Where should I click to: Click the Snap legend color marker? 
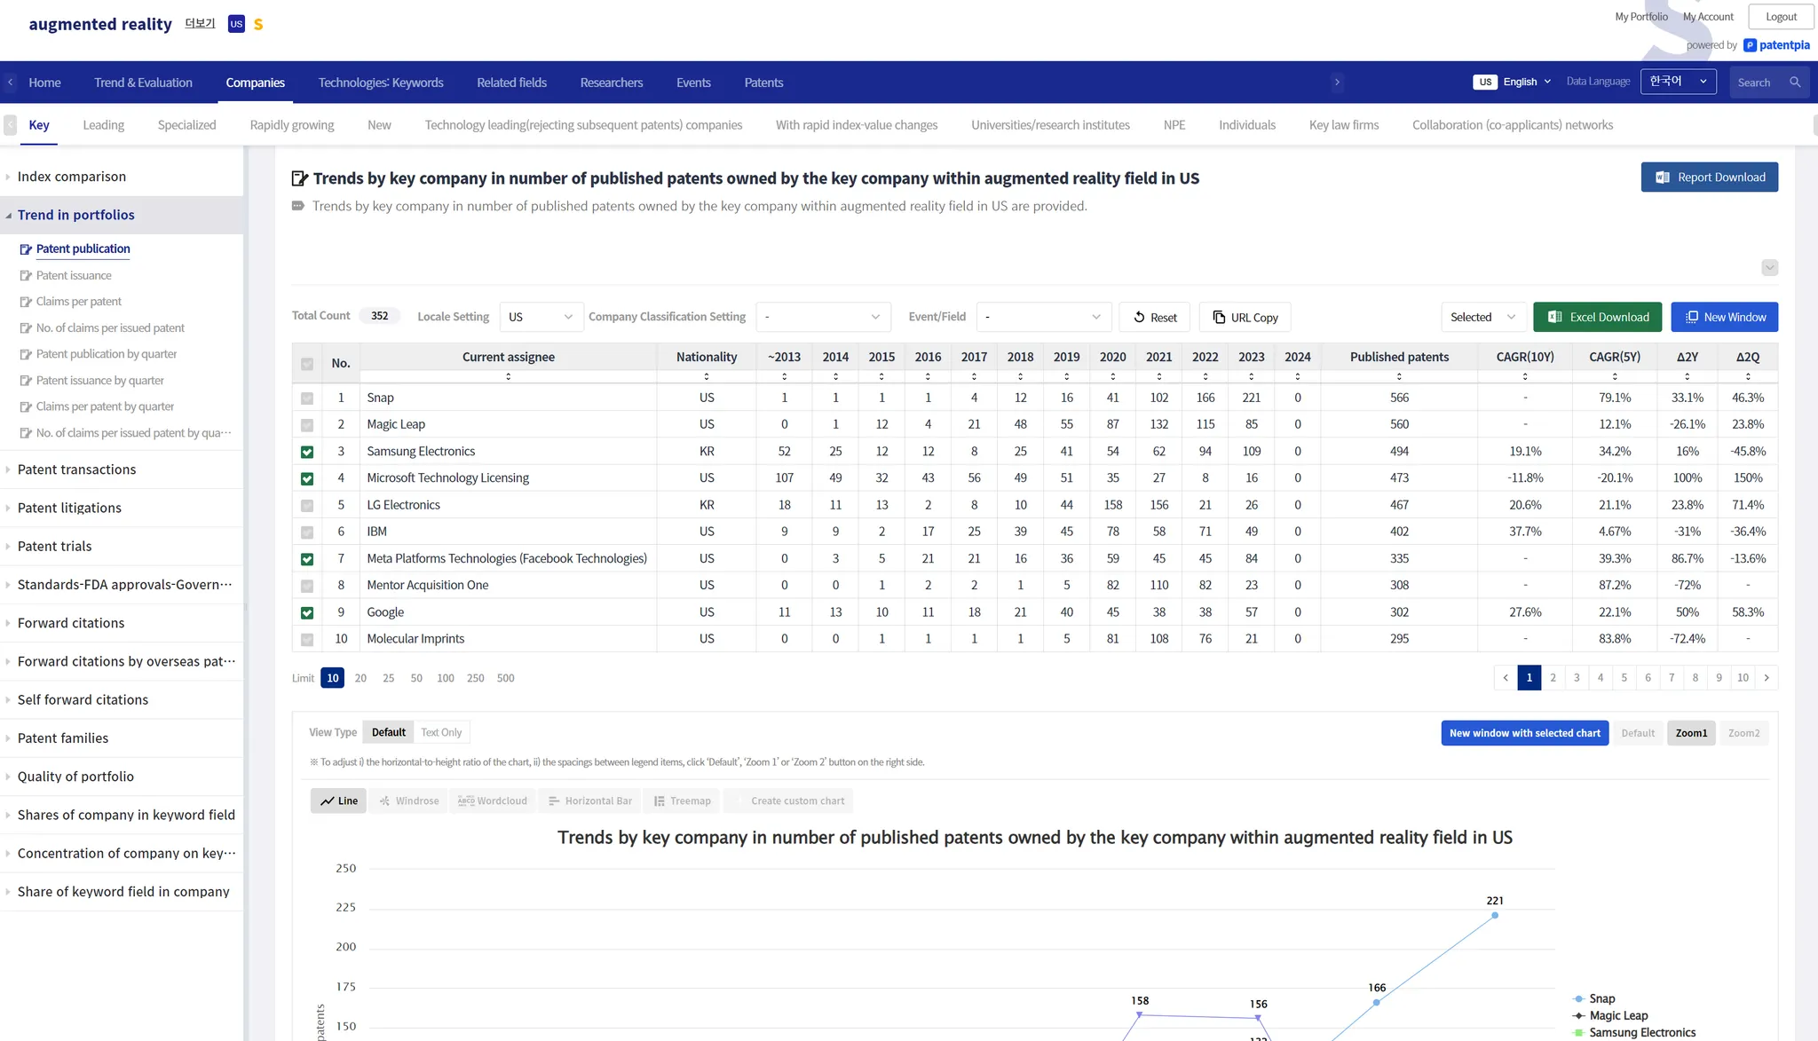pyautogui.click(x=1578, y=999)
